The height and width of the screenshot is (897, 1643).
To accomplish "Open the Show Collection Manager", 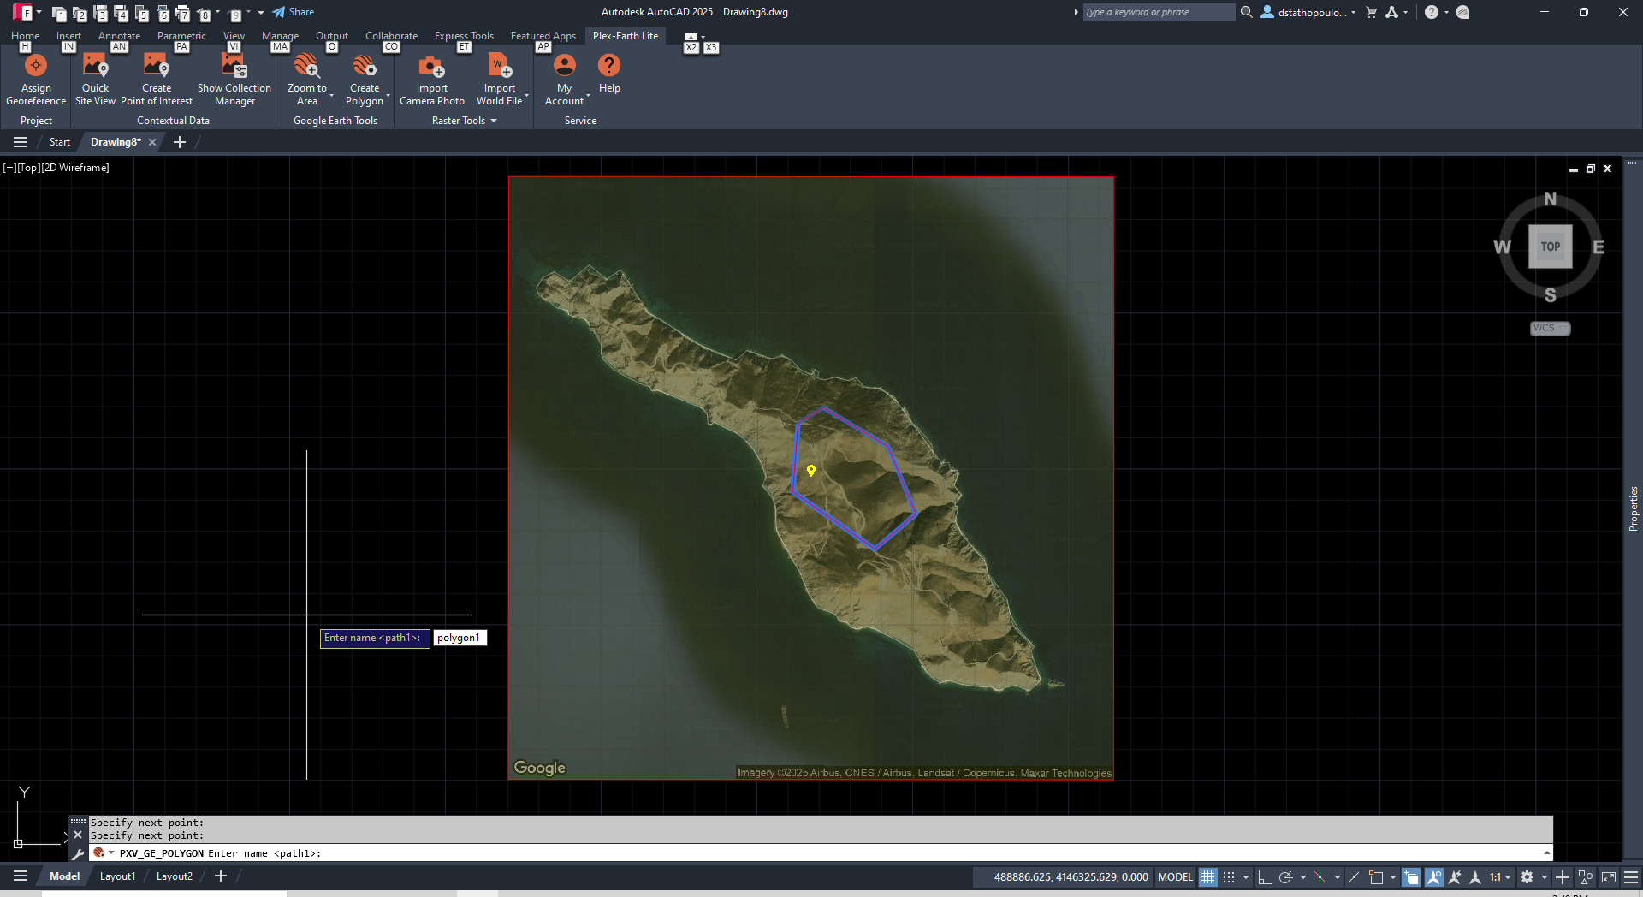I will (234, 80).
